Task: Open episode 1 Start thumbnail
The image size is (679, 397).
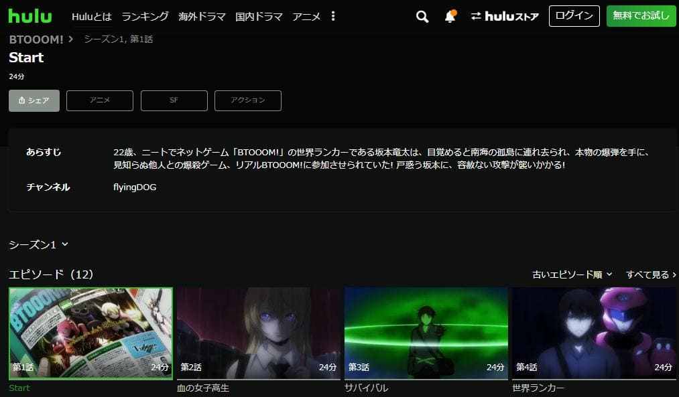Action: click(91, 333)
